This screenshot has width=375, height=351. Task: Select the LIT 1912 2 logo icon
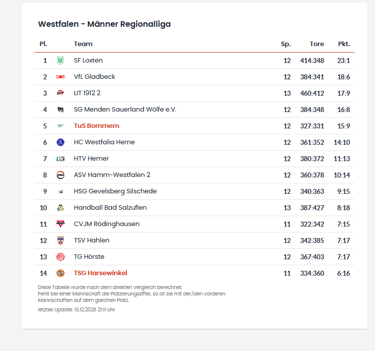point(61,93)
